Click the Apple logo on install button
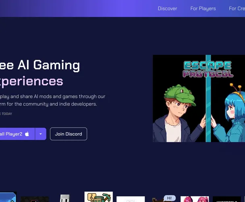This screenshot has height=202, width=245. pos(27,134)
